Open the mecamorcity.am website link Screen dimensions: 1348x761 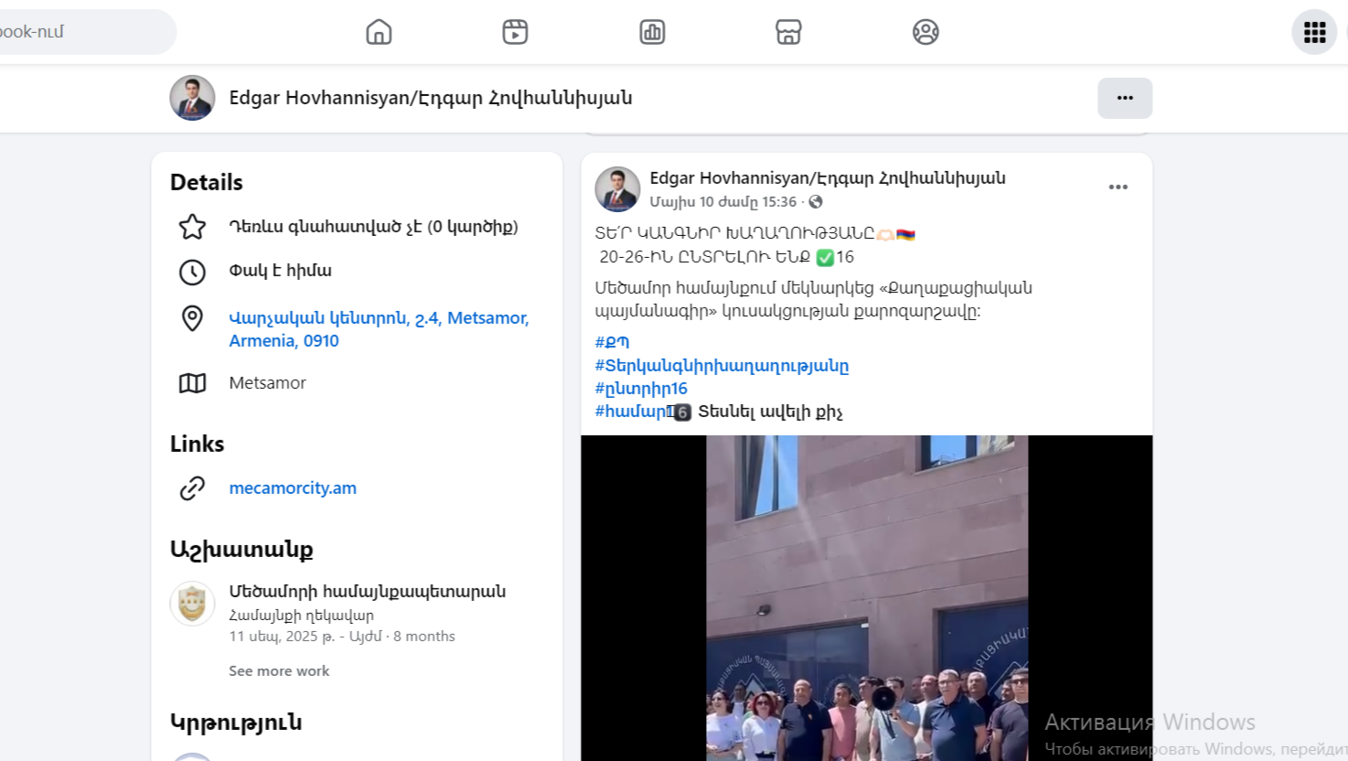[293, 488]
